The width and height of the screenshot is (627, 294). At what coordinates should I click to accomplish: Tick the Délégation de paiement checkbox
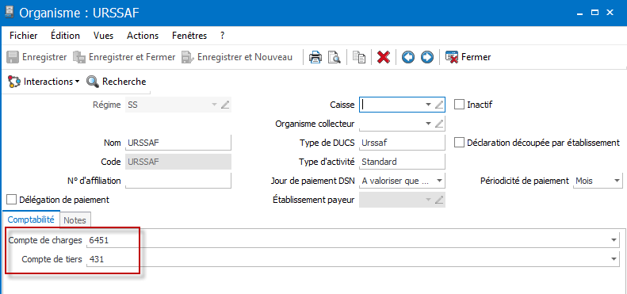[x=12, y=199]
